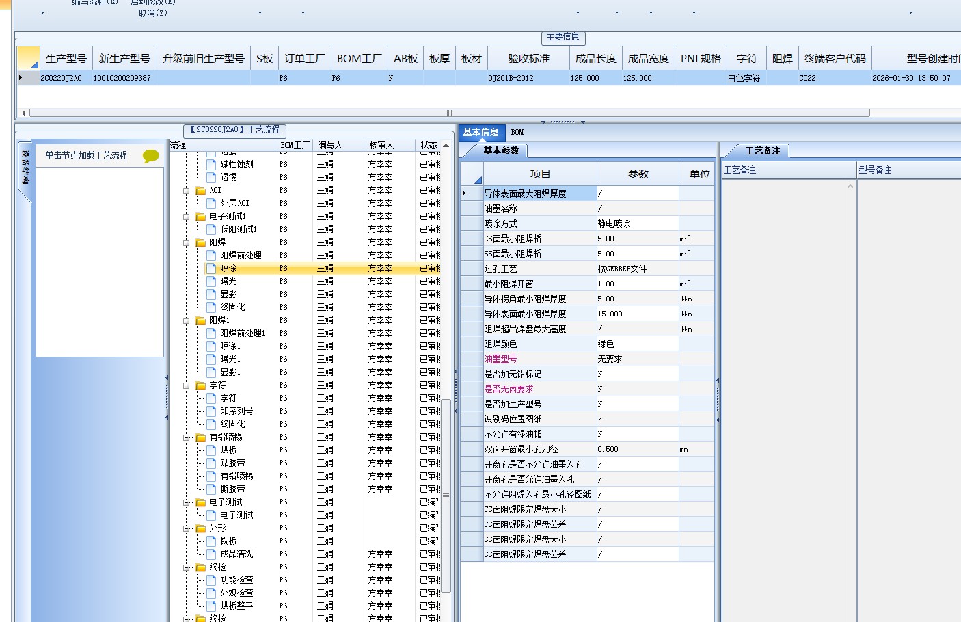Click the main grid top-left select-all corner

point(28,59)
